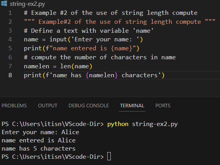Click the comment on line 6
This screenshot has width=220, height=165.
[x=100, y=57]
